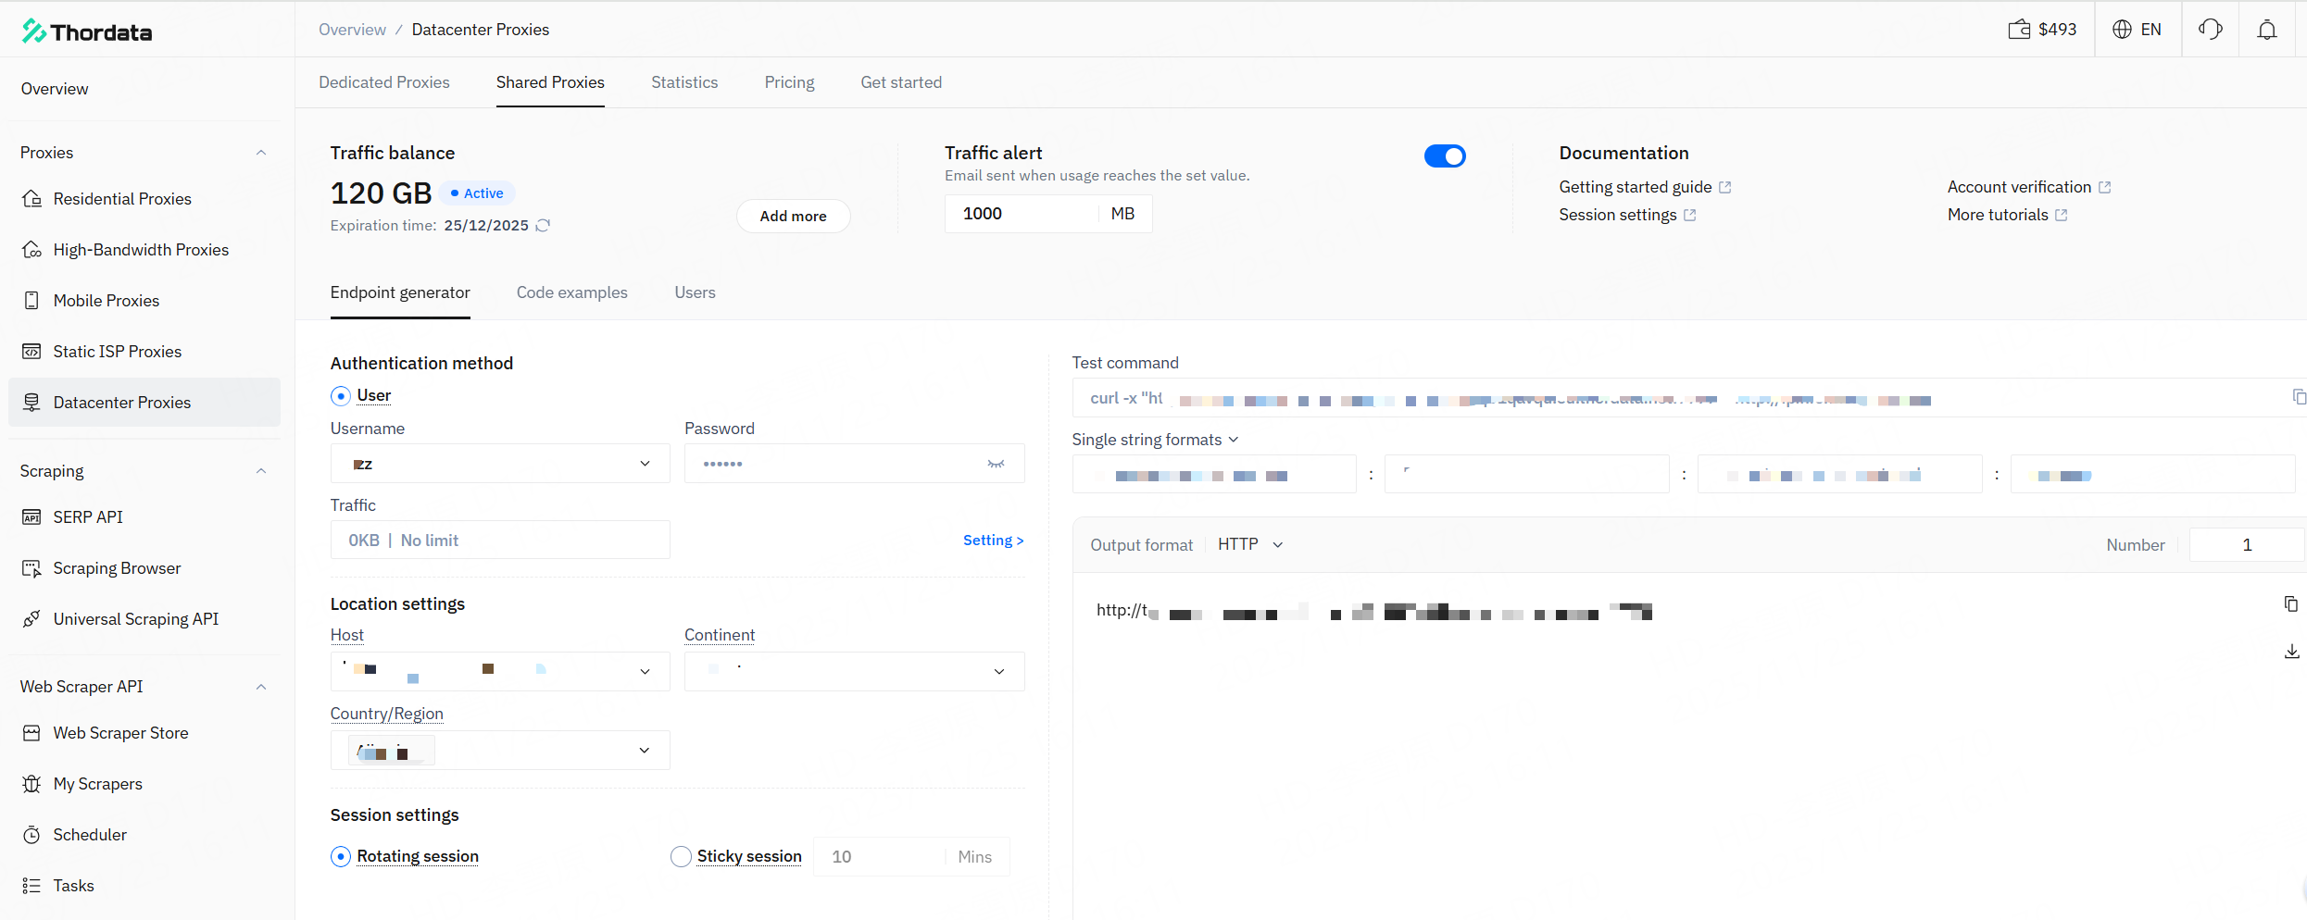Click the wallet balance icon
Screen dimensions: 2307x920
tap(2019, 30)
